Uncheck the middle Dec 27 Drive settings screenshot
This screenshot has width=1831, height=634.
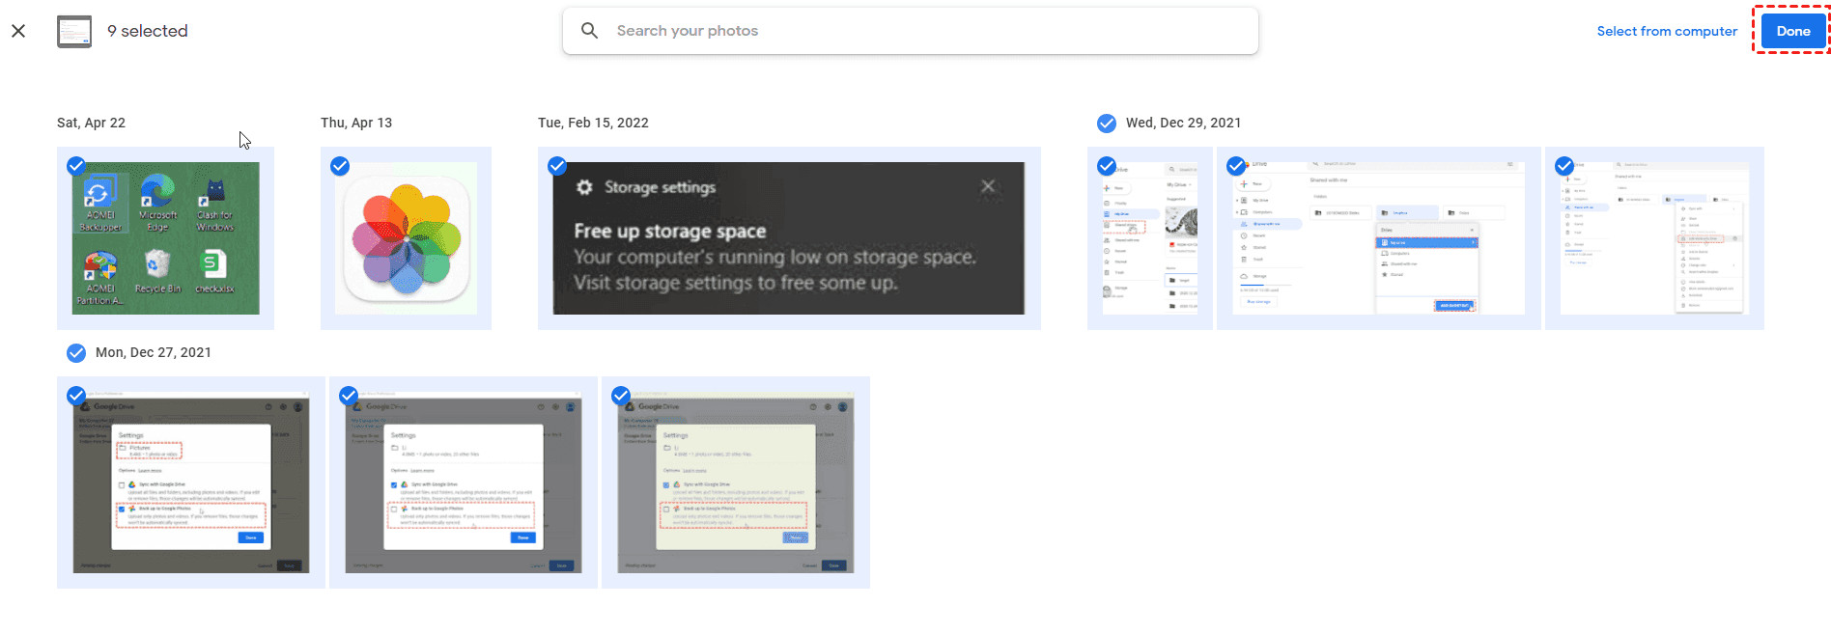[x=349, y=396]
